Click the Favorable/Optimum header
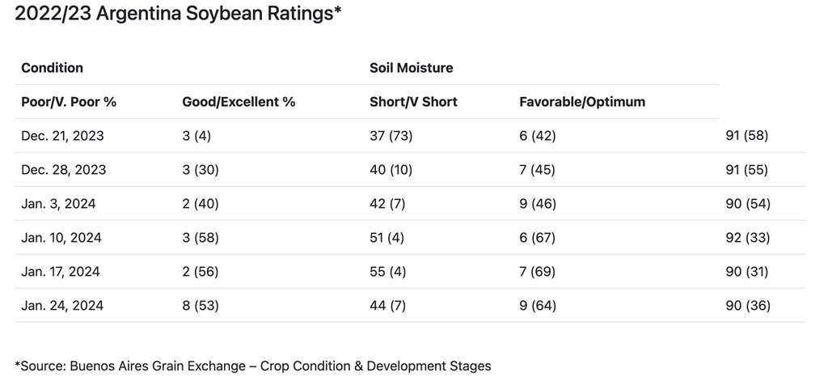 click(582, 102)
